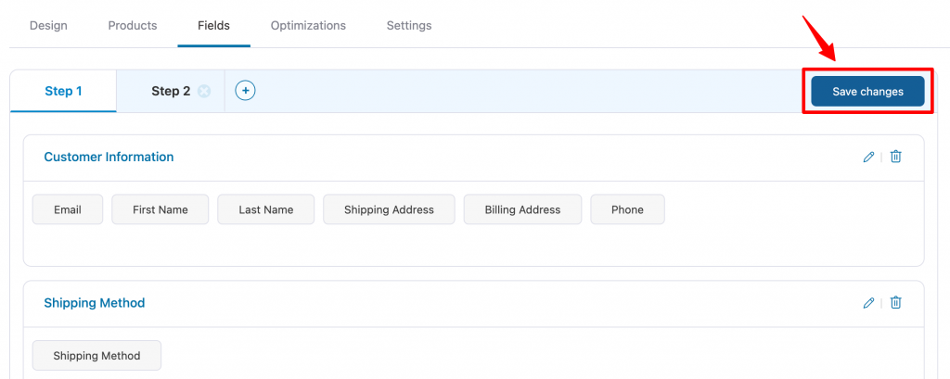Image resolution: width=950 pixels, height=379 pixels.
Task: Click the Phone field chip
Action: tap(628, 209)
